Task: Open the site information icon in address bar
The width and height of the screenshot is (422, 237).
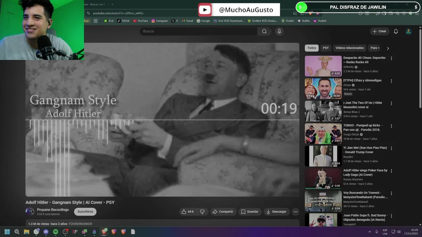Action: click(x=88, y=13)
